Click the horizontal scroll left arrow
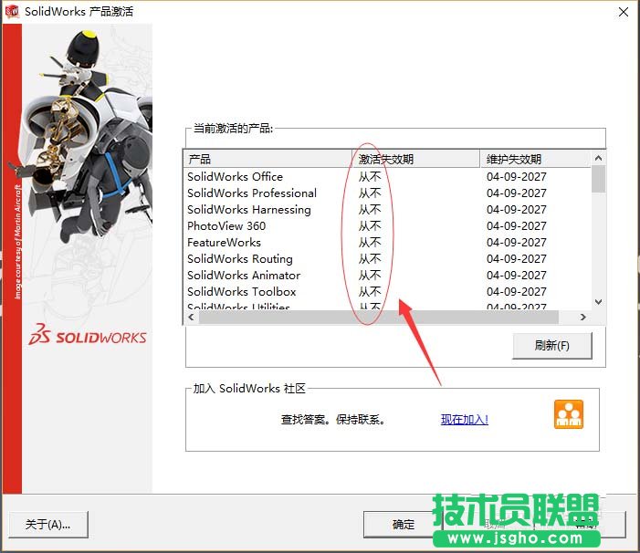The width and height of the screenshot is (640, 553). 192,317
